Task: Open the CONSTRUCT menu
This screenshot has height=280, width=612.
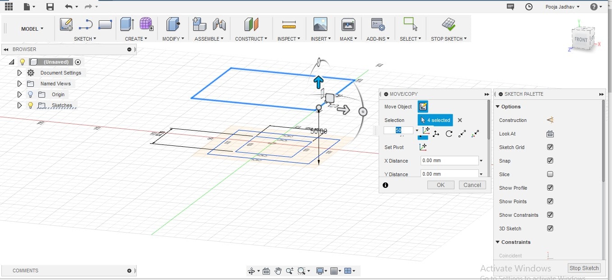Action: pos(251,39)
